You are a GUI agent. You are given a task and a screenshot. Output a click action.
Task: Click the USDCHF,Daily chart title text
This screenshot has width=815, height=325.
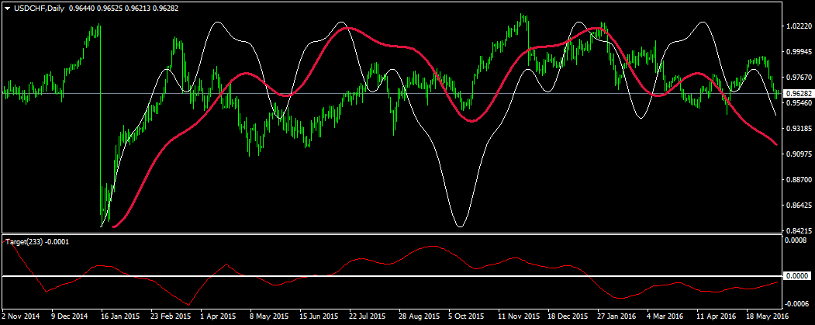coord(40,8)
